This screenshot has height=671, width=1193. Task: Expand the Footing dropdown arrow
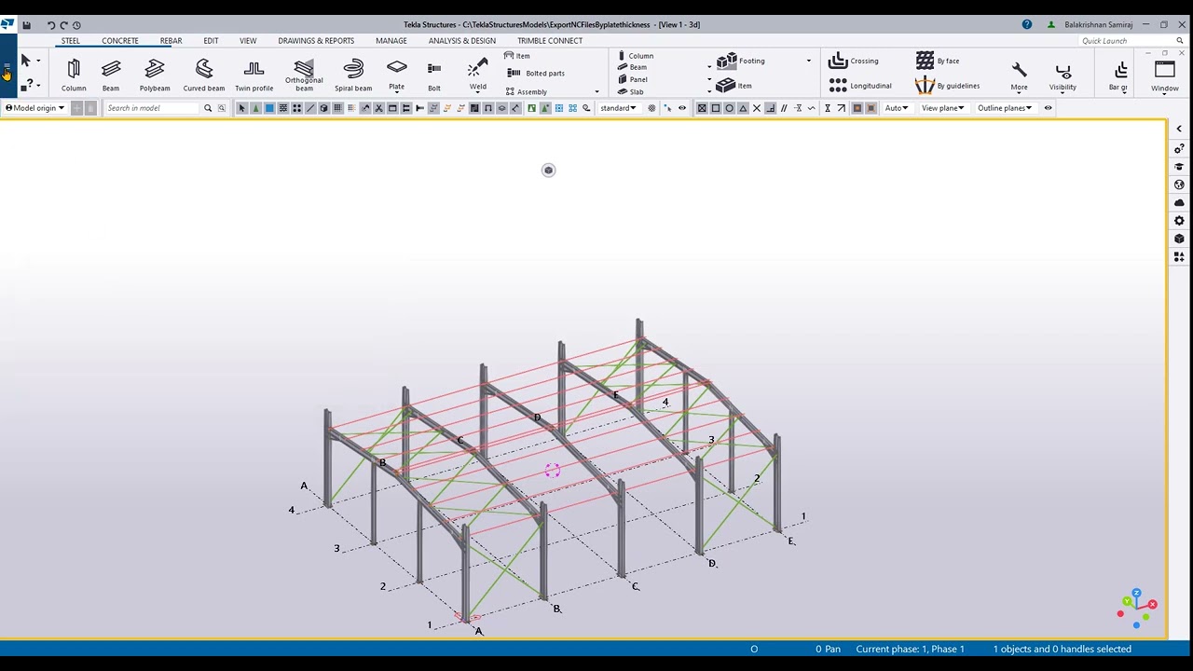pyautogui.click(x=808, y=62)
